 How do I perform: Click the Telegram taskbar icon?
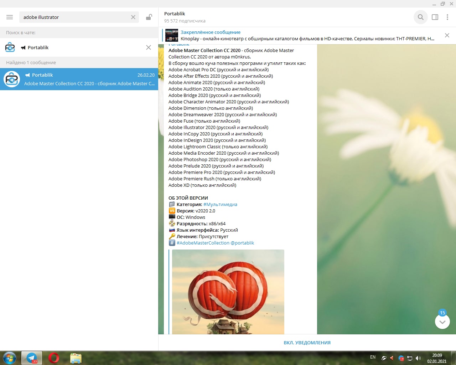[32, 358]
